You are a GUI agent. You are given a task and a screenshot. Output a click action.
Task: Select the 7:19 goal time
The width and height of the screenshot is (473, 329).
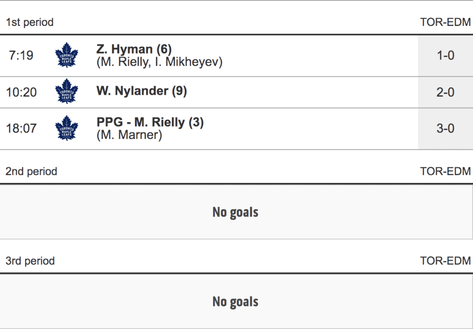pyautogui.click(x=21, y=55)
